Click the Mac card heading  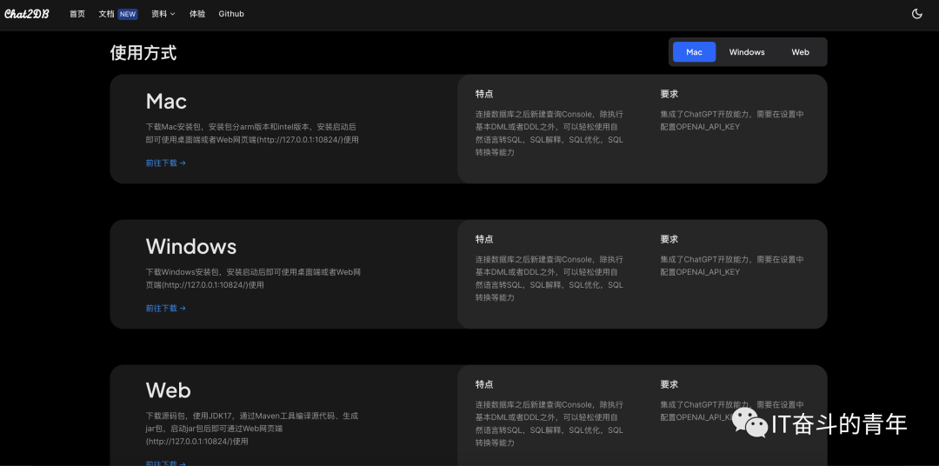click(166, 101)
